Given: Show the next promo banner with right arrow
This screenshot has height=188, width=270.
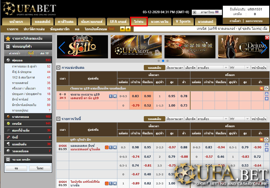Looking at the screenshot, I should (x=264, y=47).
